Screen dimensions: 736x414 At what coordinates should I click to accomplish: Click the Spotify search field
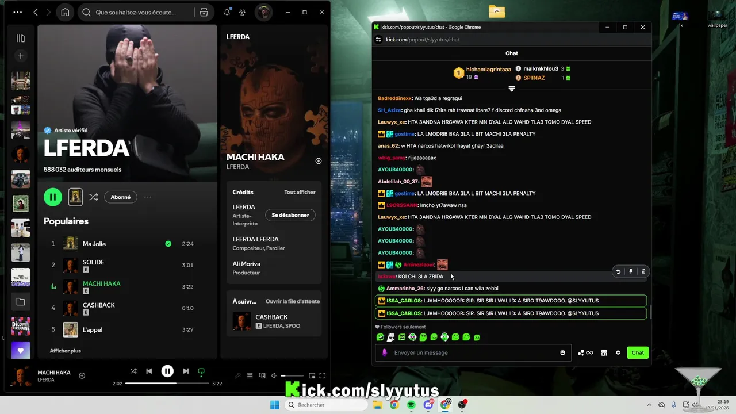coord(136,13)
